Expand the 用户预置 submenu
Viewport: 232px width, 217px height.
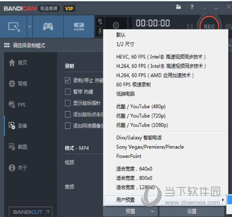click(x=166, y=200)
